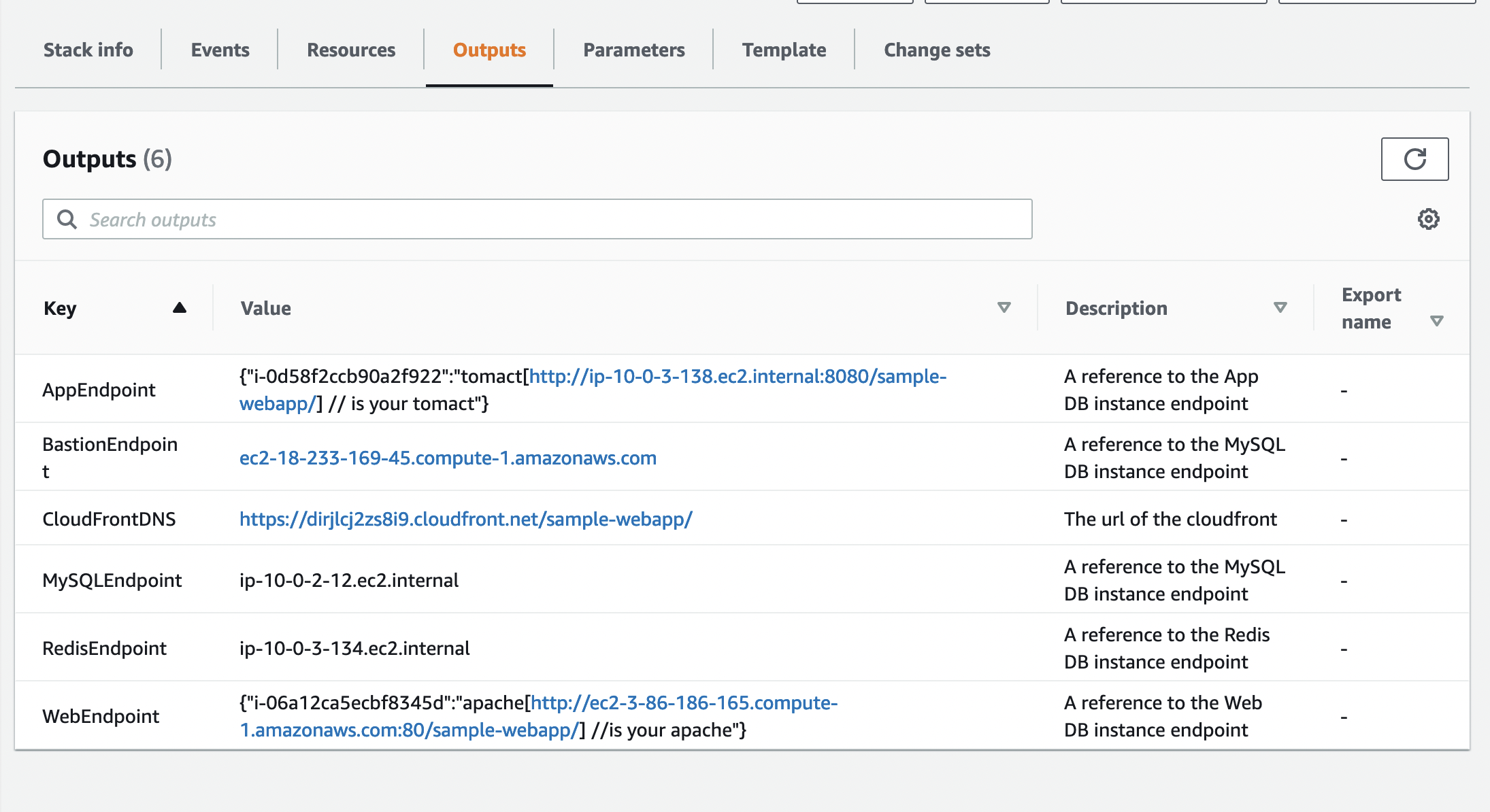Open the Value column filter dropdown
1490x812 pixels.
(1003, 307)
